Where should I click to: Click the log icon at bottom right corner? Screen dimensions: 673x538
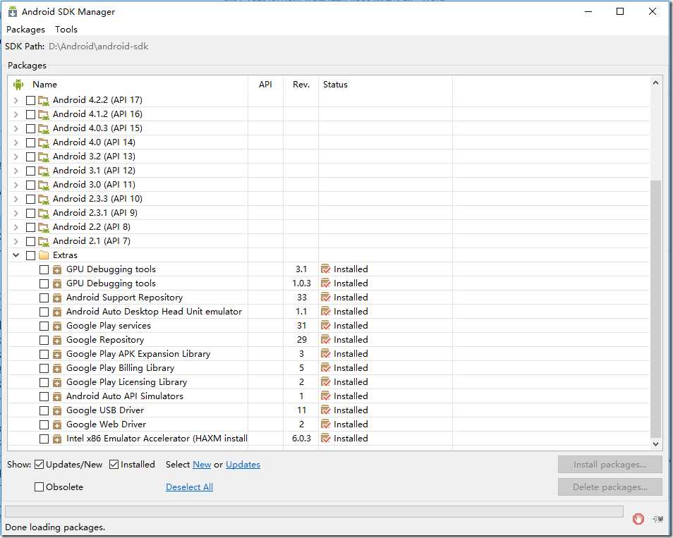(x=657, y=519)
